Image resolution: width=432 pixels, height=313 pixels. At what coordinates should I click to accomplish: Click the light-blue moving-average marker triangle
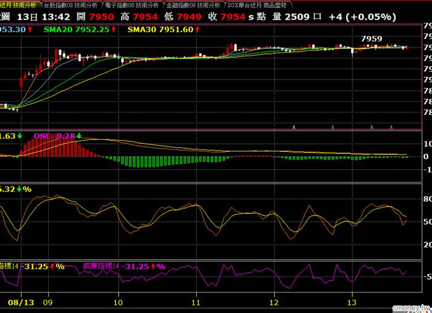click(372, 127)
